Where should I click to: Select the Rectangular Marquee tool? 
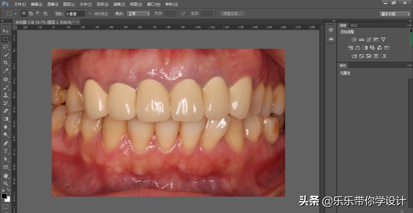[x=6, y=39]
